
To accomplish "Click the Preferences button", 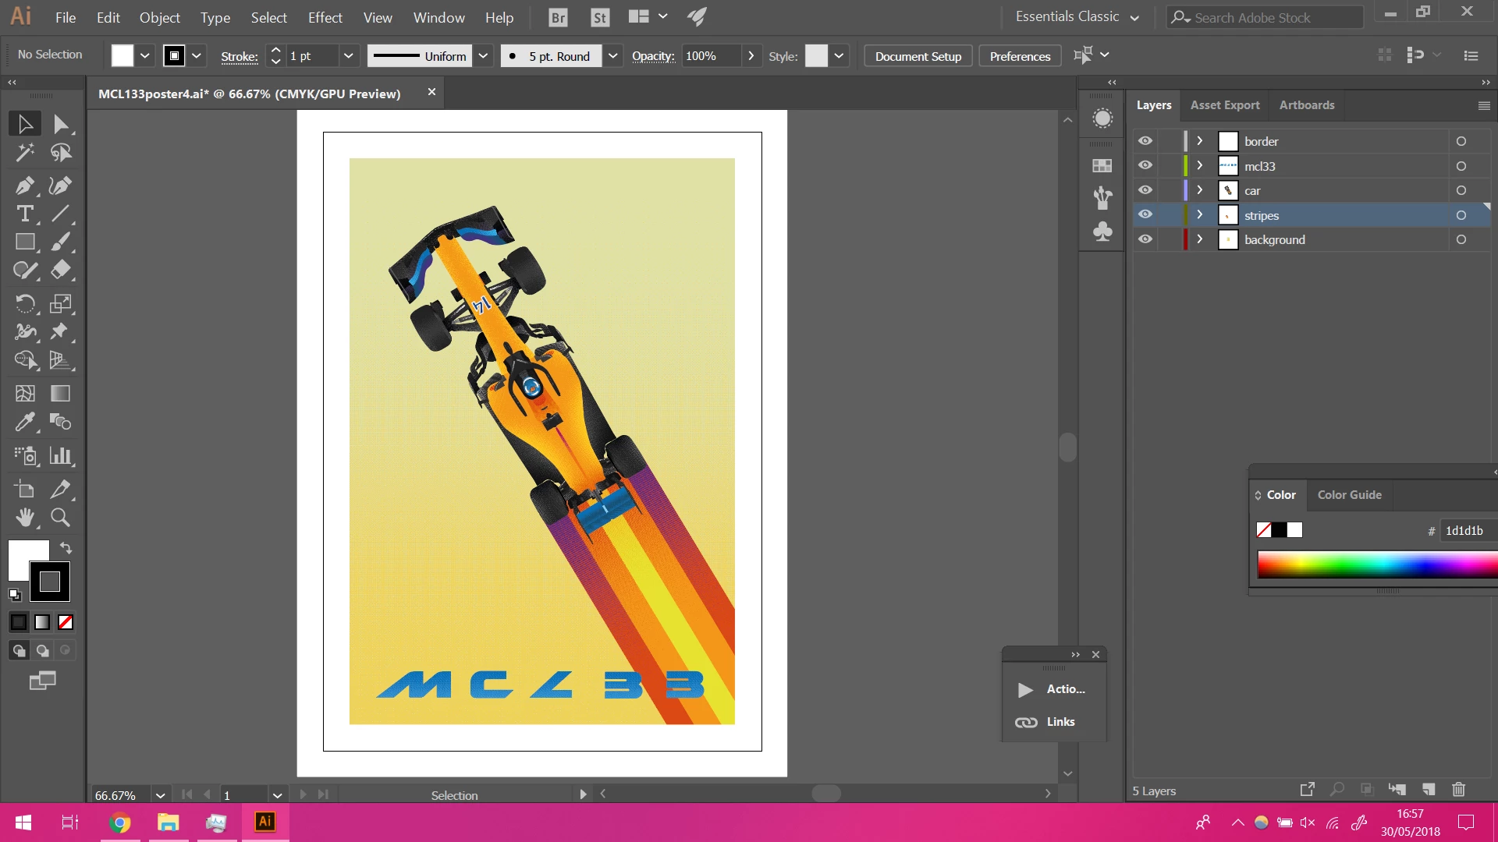I will tap(1019, 56).
